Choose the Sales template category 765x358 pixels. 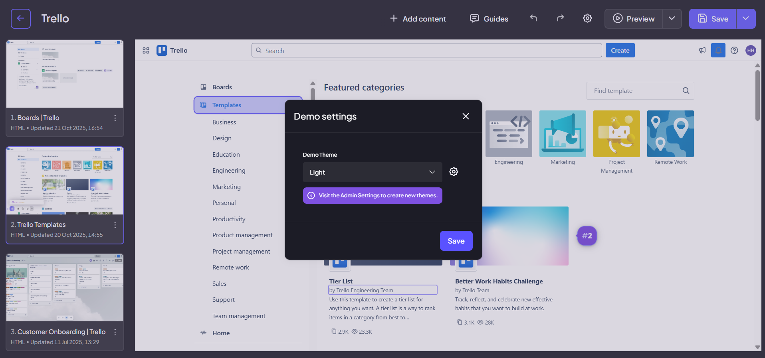point(219,284)
